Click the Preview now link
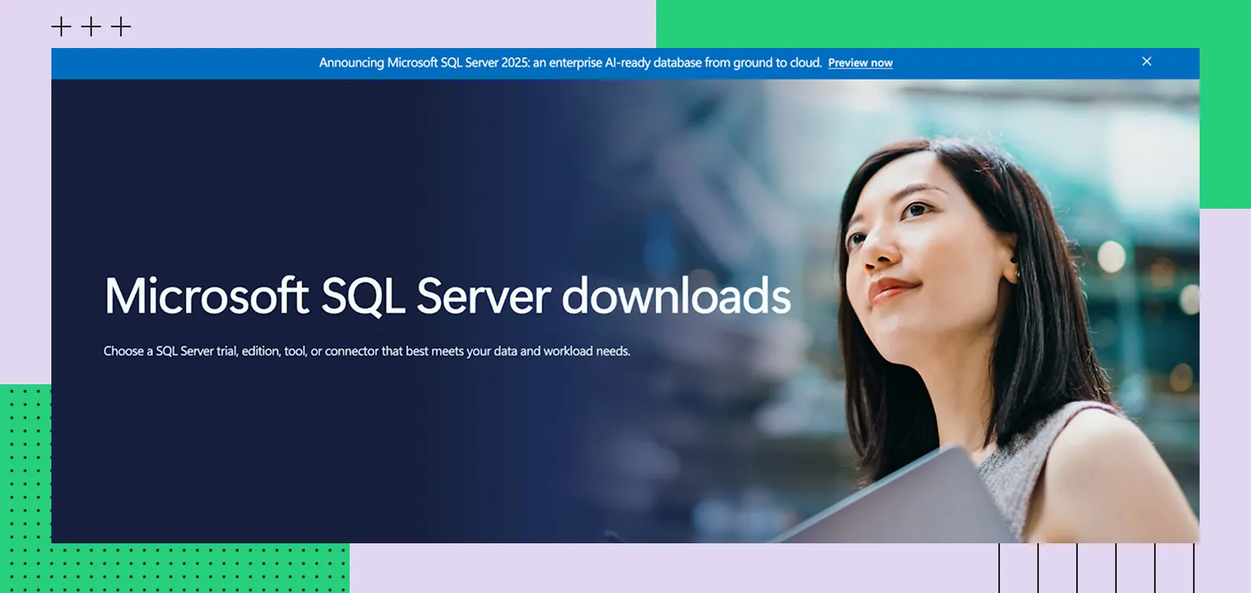 coord(860,63)
